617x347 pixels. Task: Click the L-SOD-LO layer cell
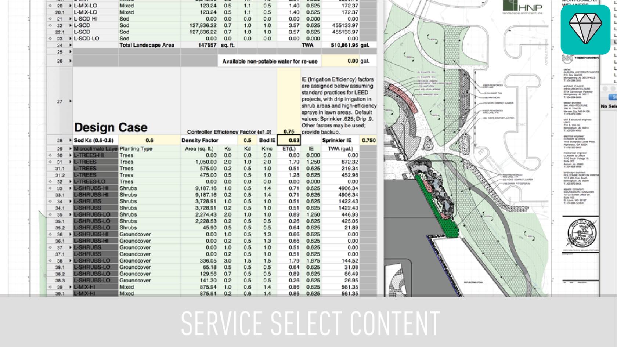click(95, 39)
